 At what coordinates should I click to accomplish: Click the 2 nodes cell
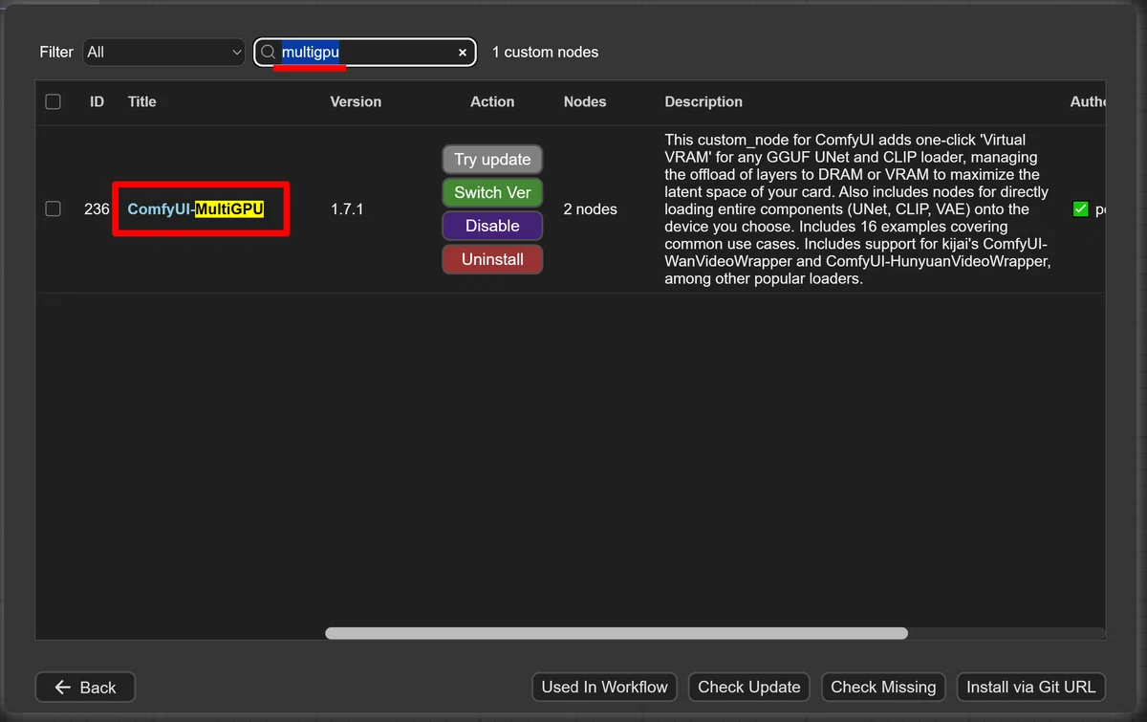[x=590, y=208]
